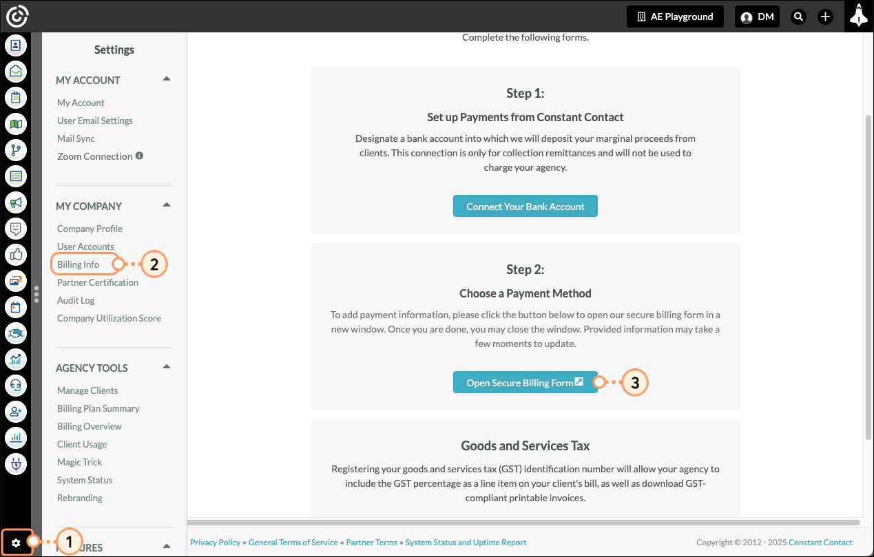Open the headset support icon

[16, 385]
